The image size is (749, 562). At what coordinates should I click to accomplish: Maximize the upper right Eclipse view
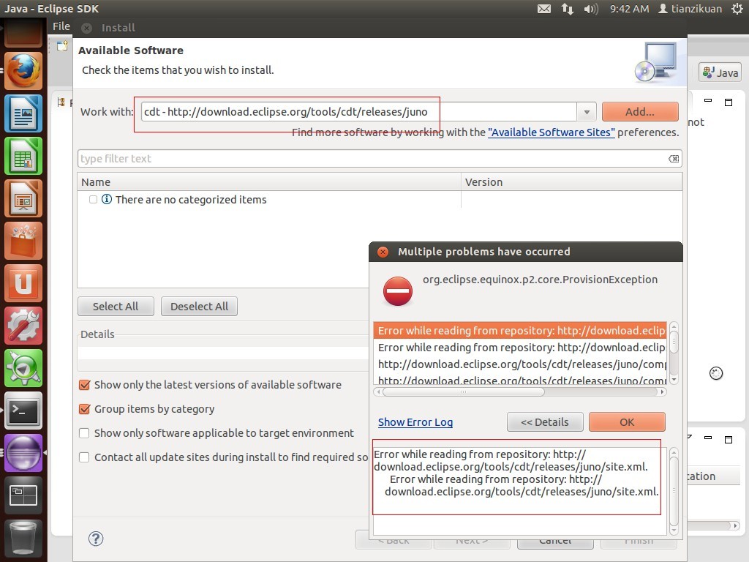(729, 102)
